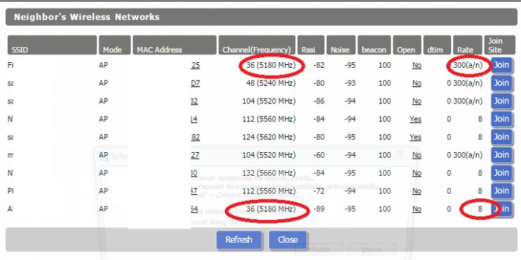
Task: Join the network on channel 48 (5240 MHz)
Action: click(501, 83)
